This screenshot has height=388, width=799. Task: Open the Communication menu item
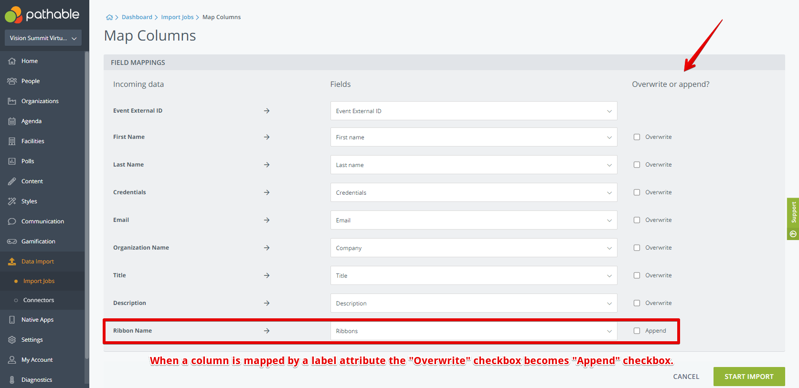coord(42,221)
